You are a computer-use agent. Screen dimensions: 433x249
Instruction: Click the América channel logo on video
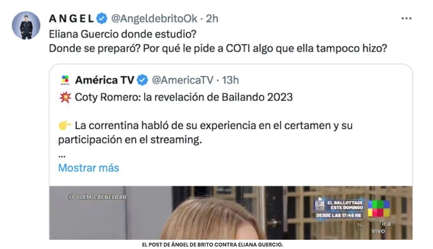(x=378, y=209)
